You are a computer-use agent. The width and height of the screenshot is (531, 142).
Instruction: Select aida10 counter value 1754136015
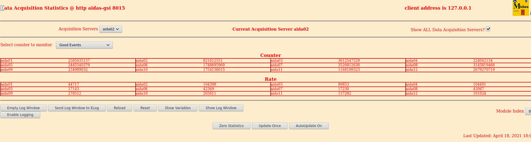click(x=214, y=70)
